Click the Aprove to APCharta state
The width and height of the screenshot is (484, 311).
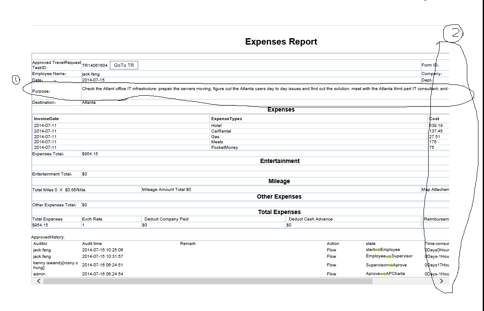[x=385, y=274]
